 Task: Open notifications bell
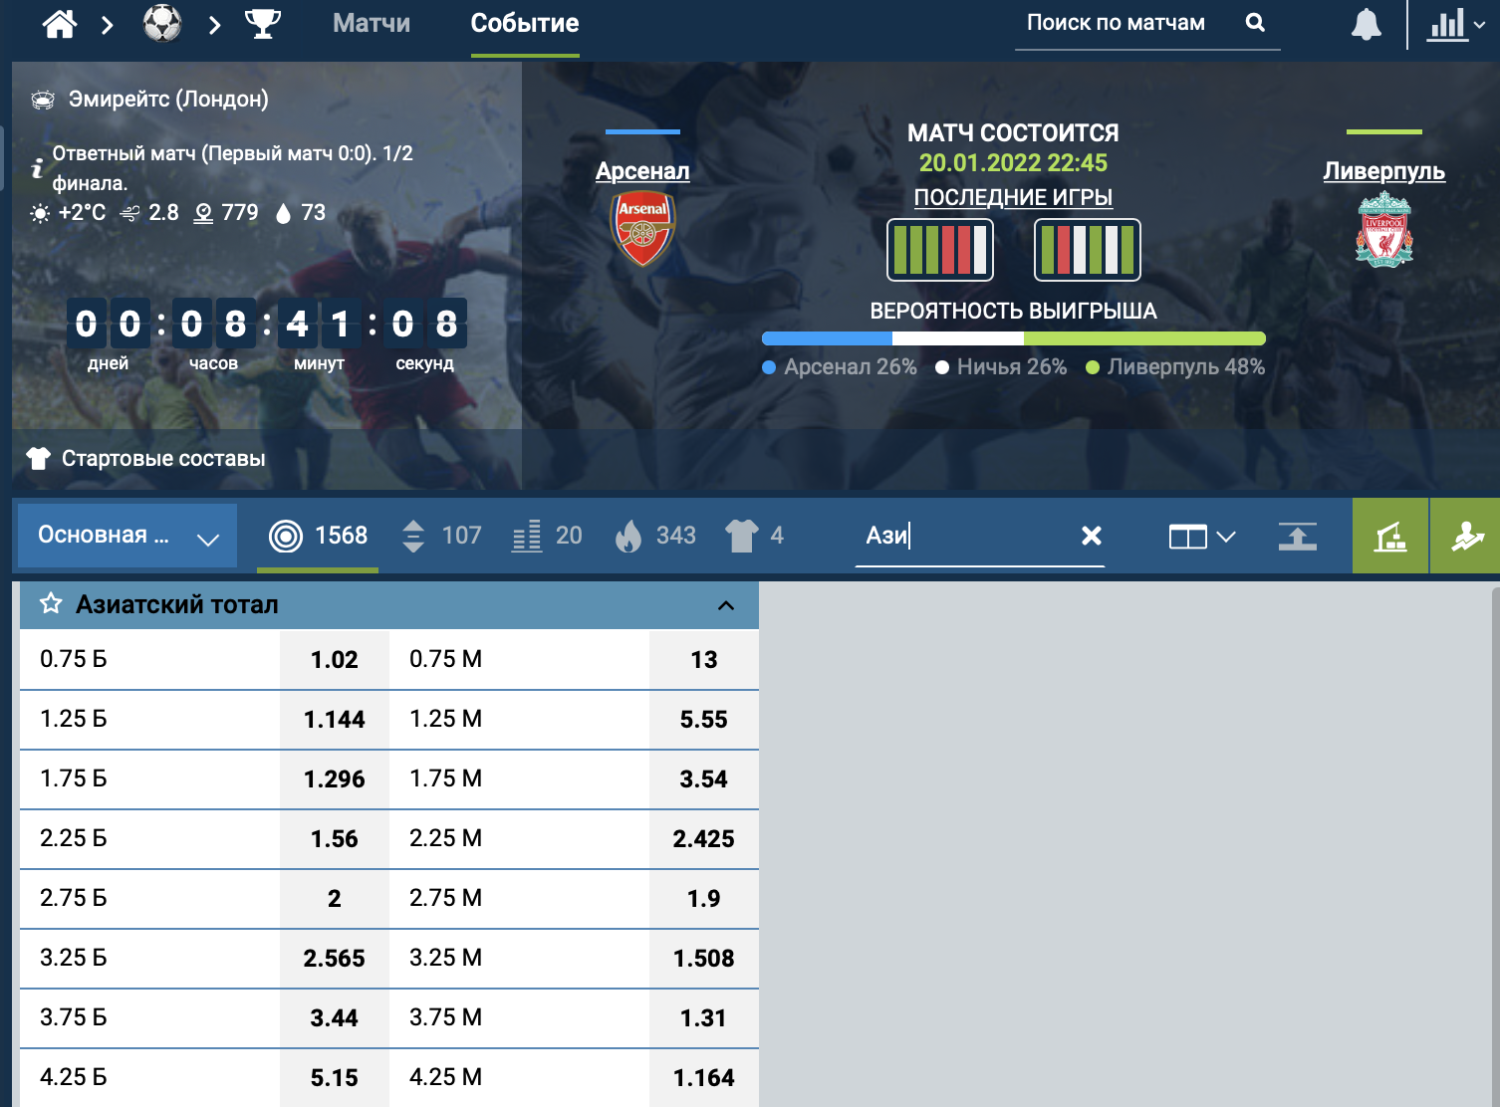[x=1366, y=24]
